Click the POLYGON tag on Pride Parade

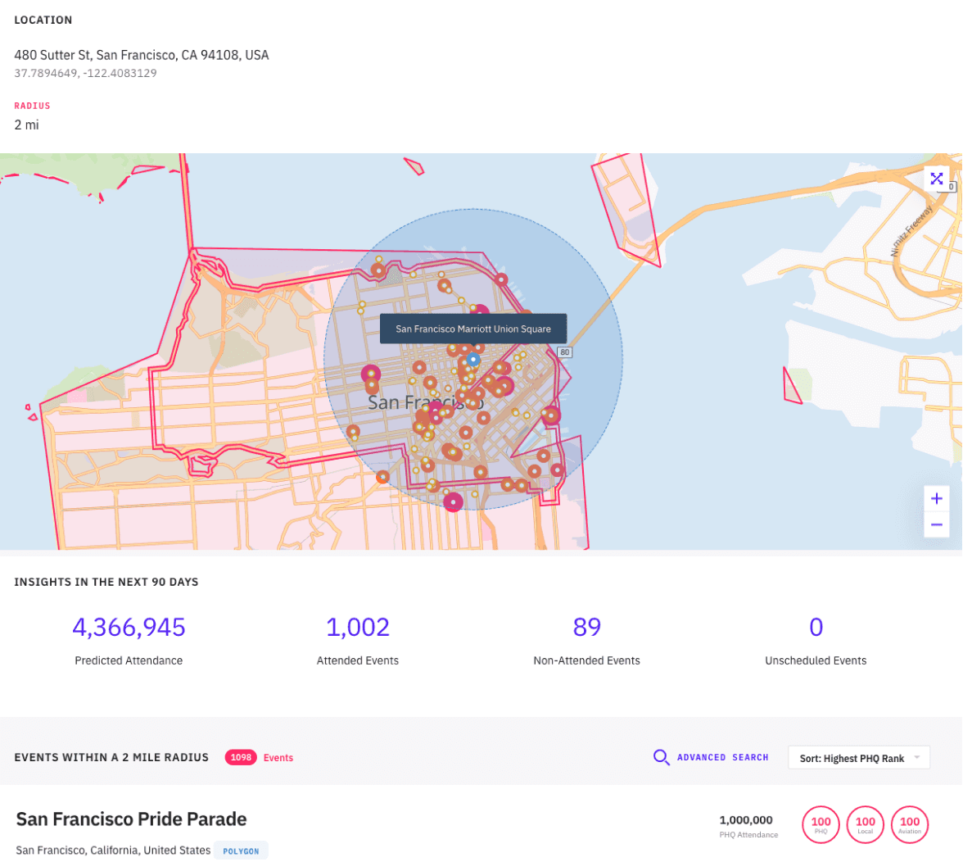(x=241, y=851)
